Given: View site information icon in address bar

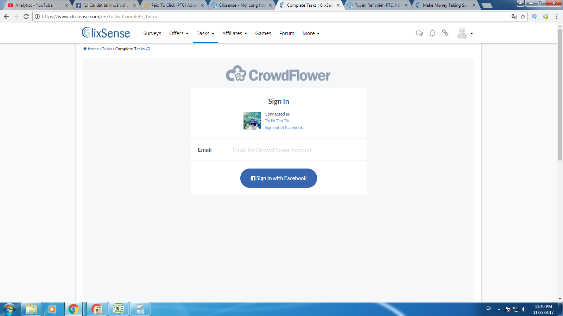Looking at the screenshot, I should point(37,17).
